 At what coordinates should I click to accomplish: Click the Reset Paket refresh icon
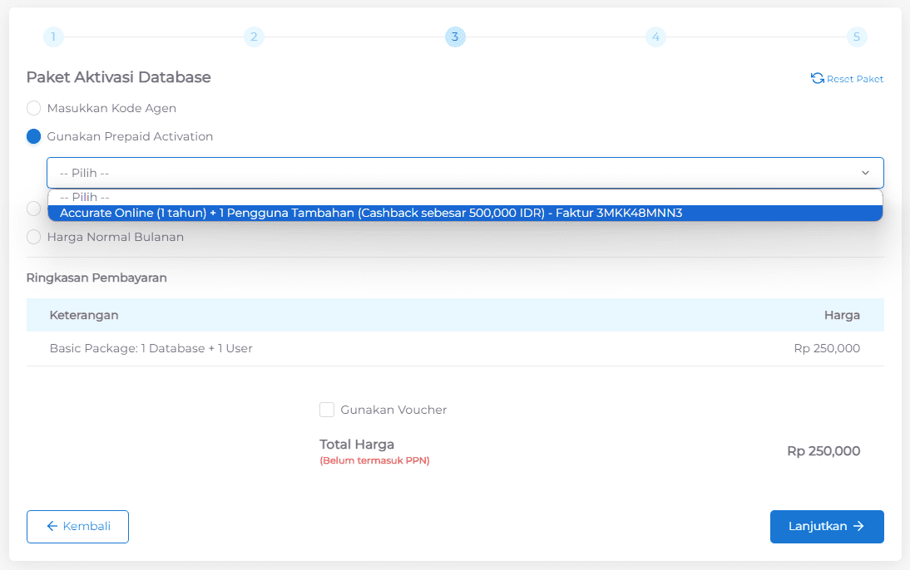click(816, 77)
